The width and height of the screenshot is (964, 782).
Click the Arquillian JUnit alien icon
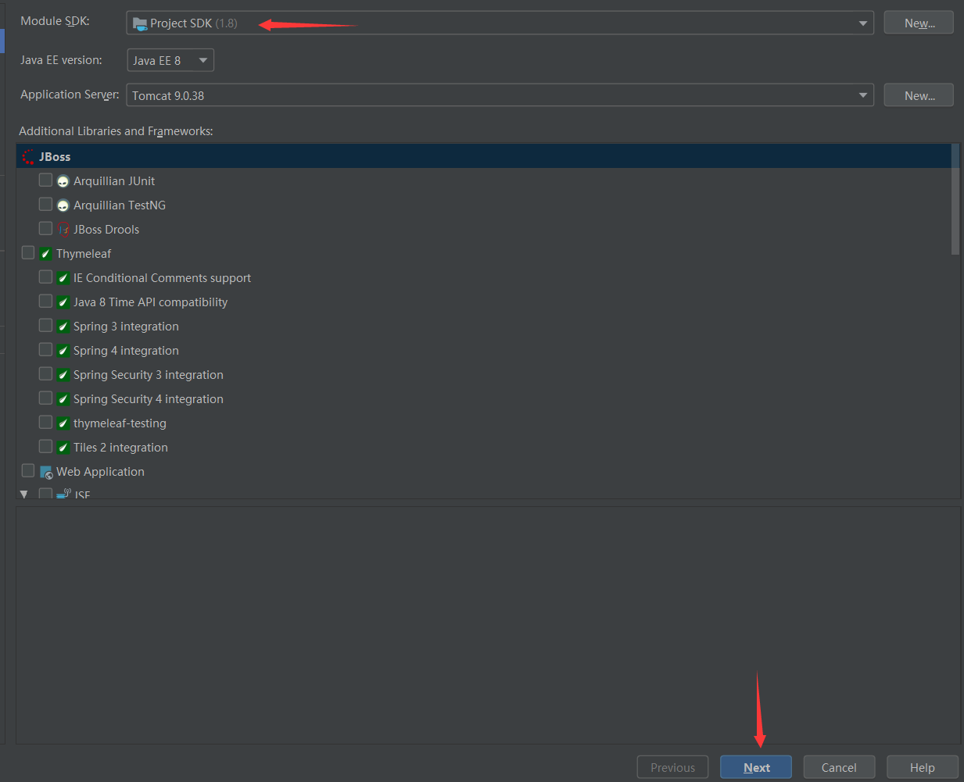tap(63, 181)
